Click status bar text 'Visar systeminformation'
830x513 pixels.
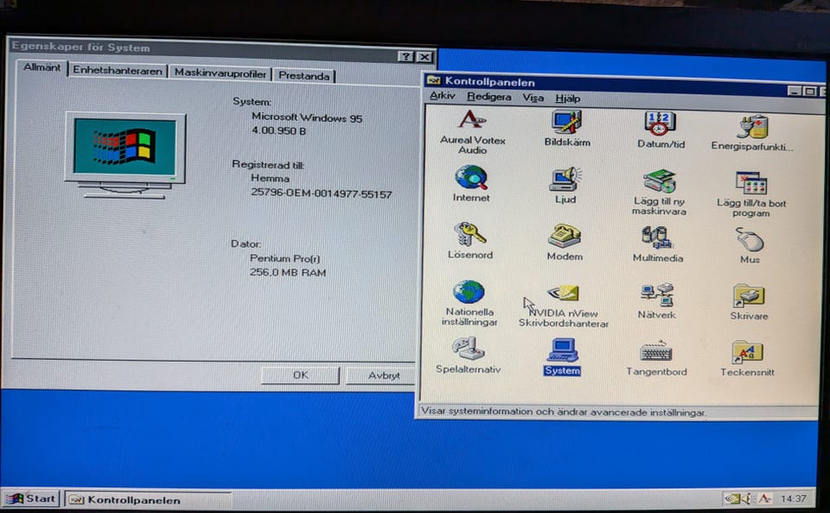(477, 411)
